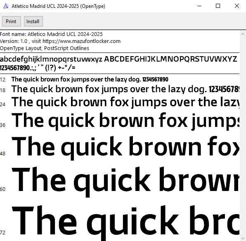Image resolution: width=246 pixels, height=241 pixels.
Task: Click the 36 point size label
Action: (x=2, y=125)
